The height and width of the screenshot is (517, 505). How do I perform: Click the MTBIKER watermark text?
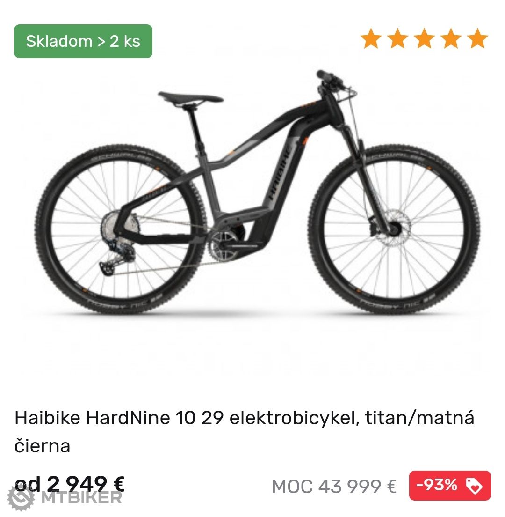(x=81, y=497)
